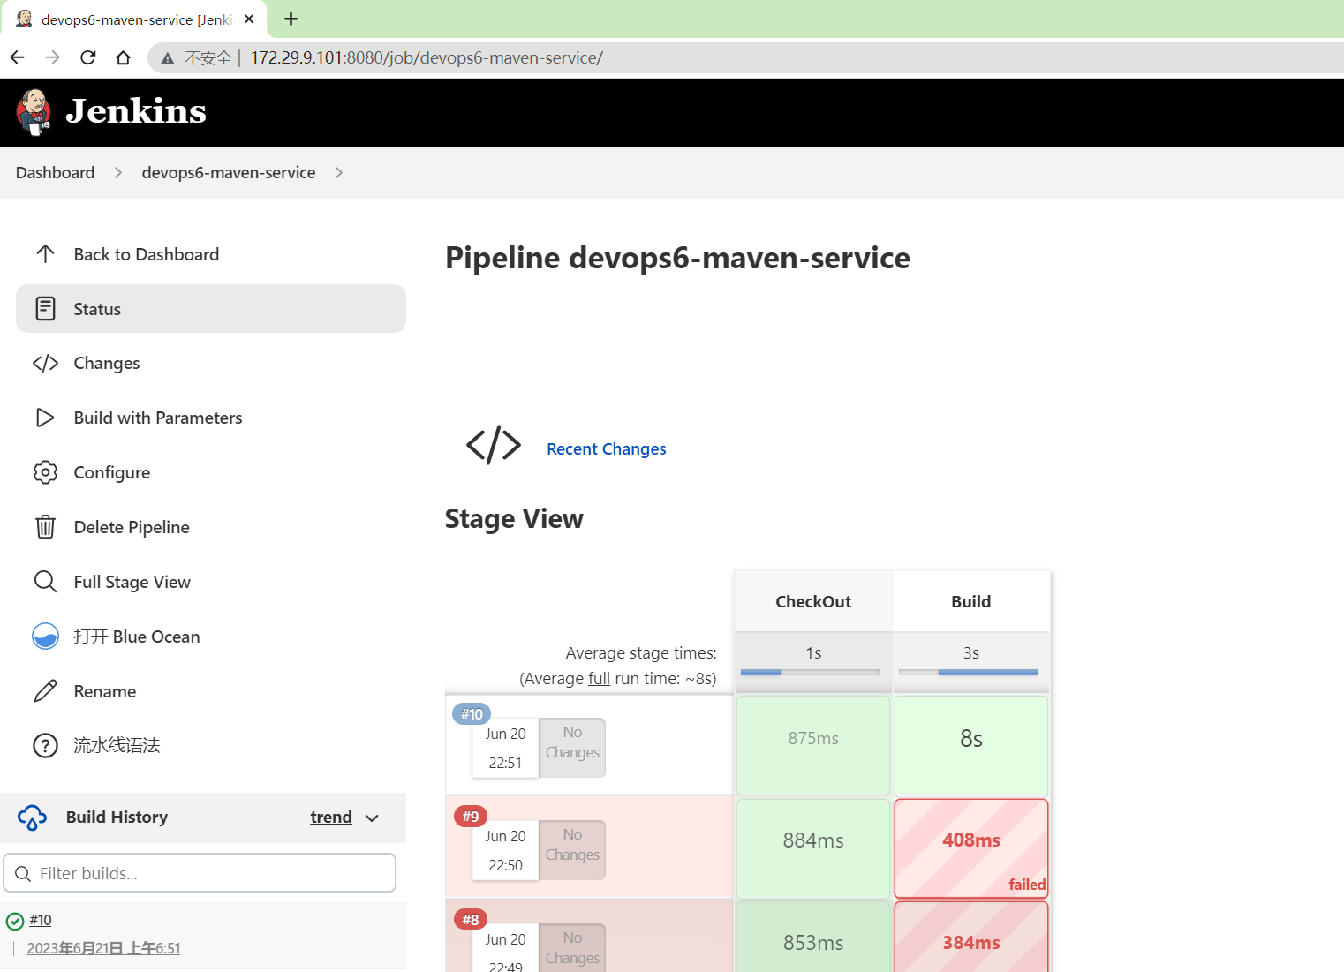Open build #10 in Build History
This screenshot has height=972, width=1344.
point(41,920)
